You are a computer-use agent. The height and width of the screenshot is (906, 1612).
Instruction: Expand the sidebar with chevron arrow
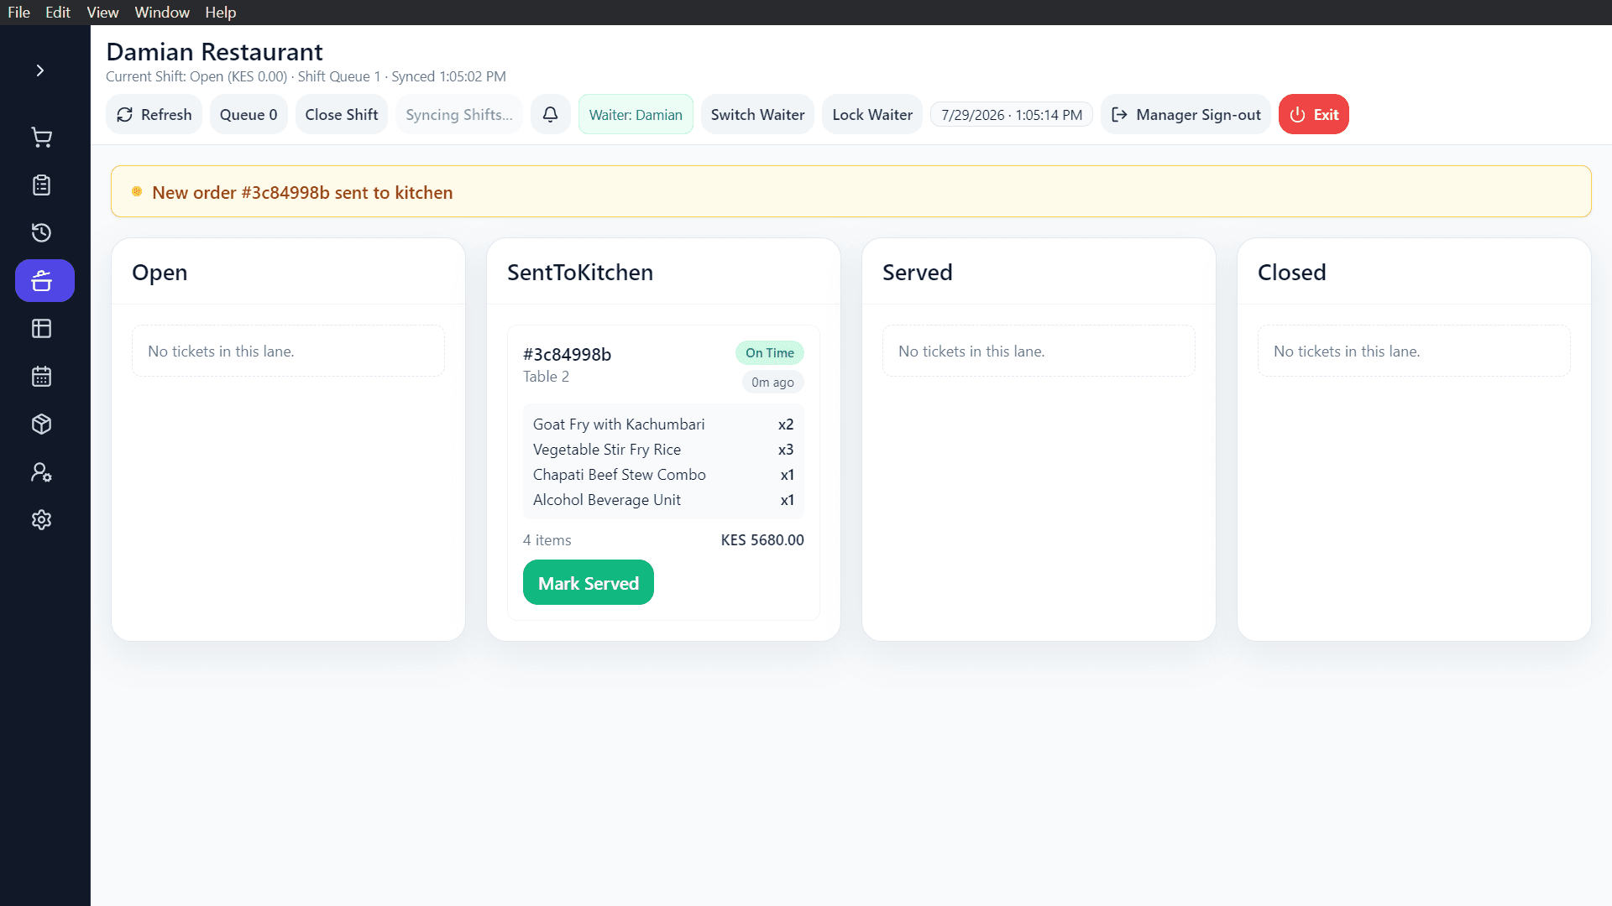(x=40, y=70)
